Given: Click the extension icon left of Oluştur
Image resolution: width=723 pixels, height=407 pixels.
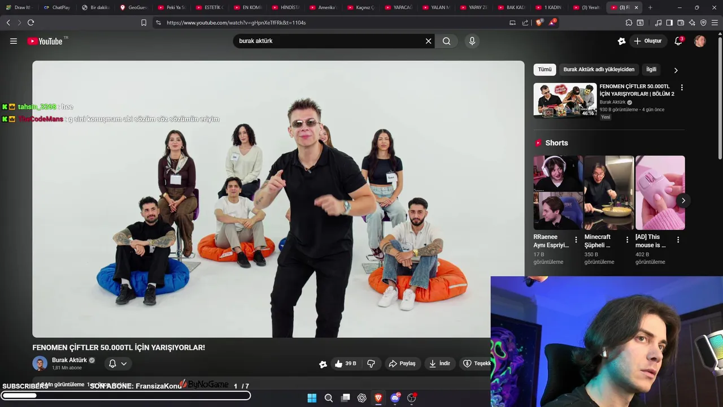Looking at the screenshot, I should pyautogui.click(x=621, y=41).
